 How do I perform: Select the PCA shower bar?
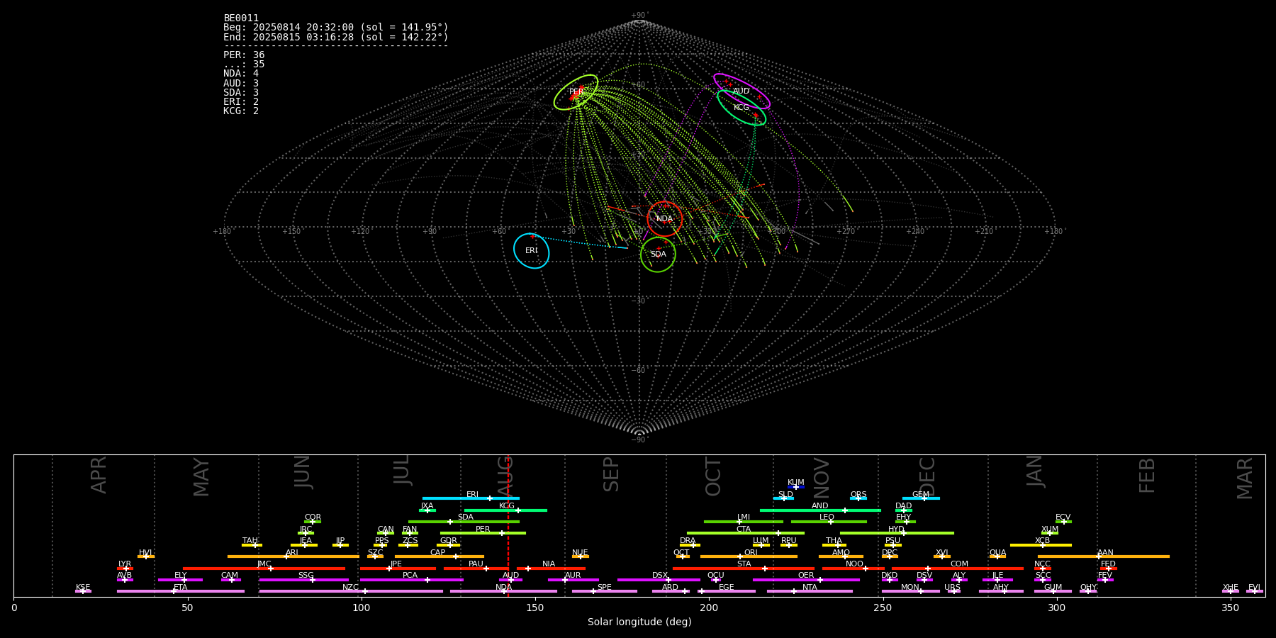412,580
